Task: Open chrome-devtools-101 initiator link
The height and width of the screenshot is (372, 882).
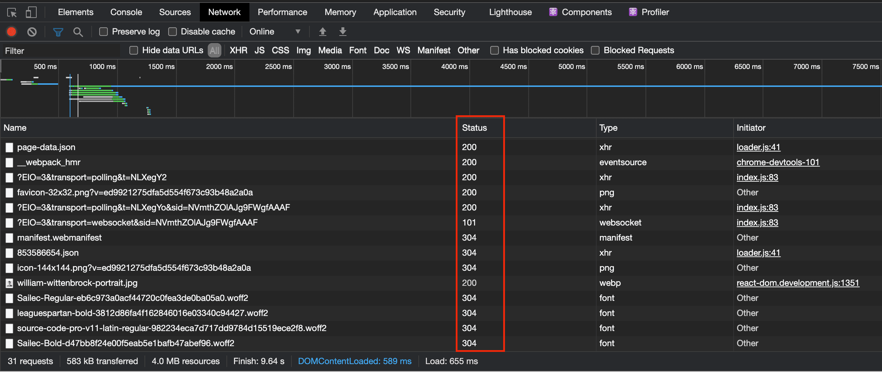Action: 778,163
